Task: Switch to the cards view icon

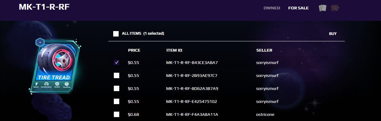Action: click(x=323, y=8)
